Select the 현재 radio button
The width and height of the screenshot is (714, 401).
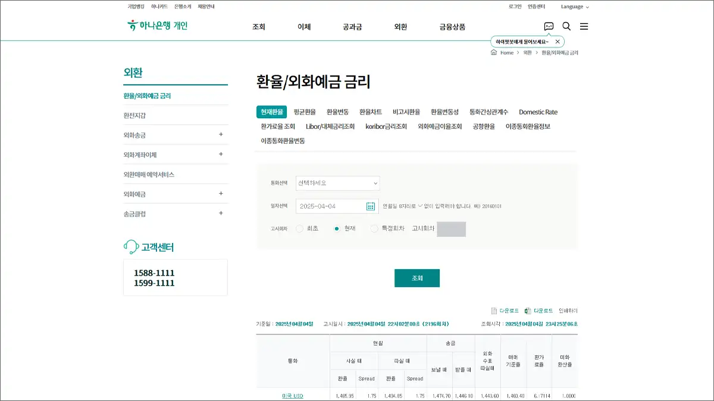[x=337, y=228]
